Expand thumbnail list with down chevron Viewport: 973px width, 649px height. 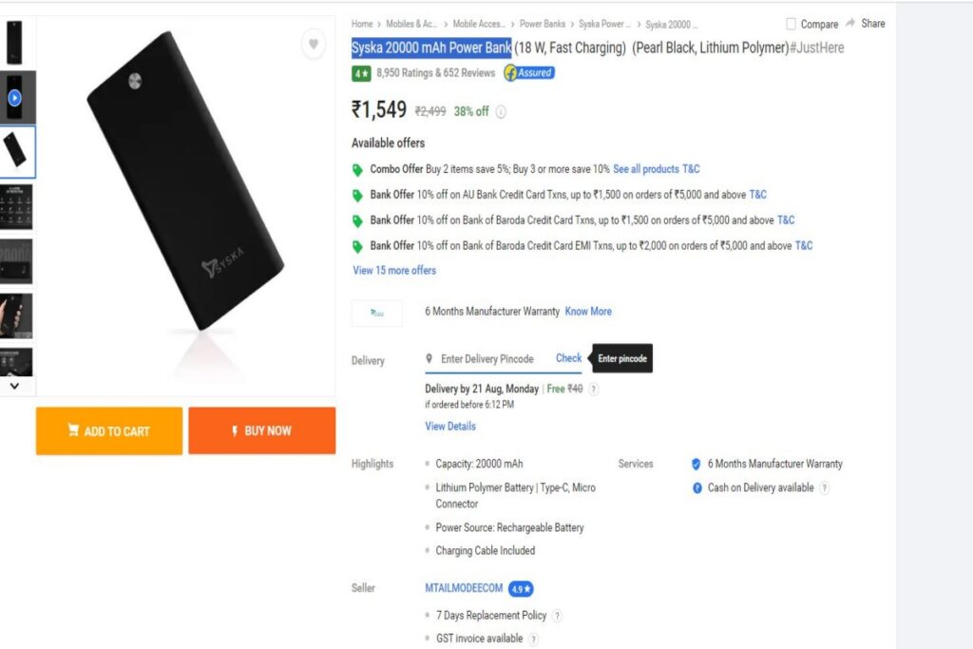click(x=15, y=385)
